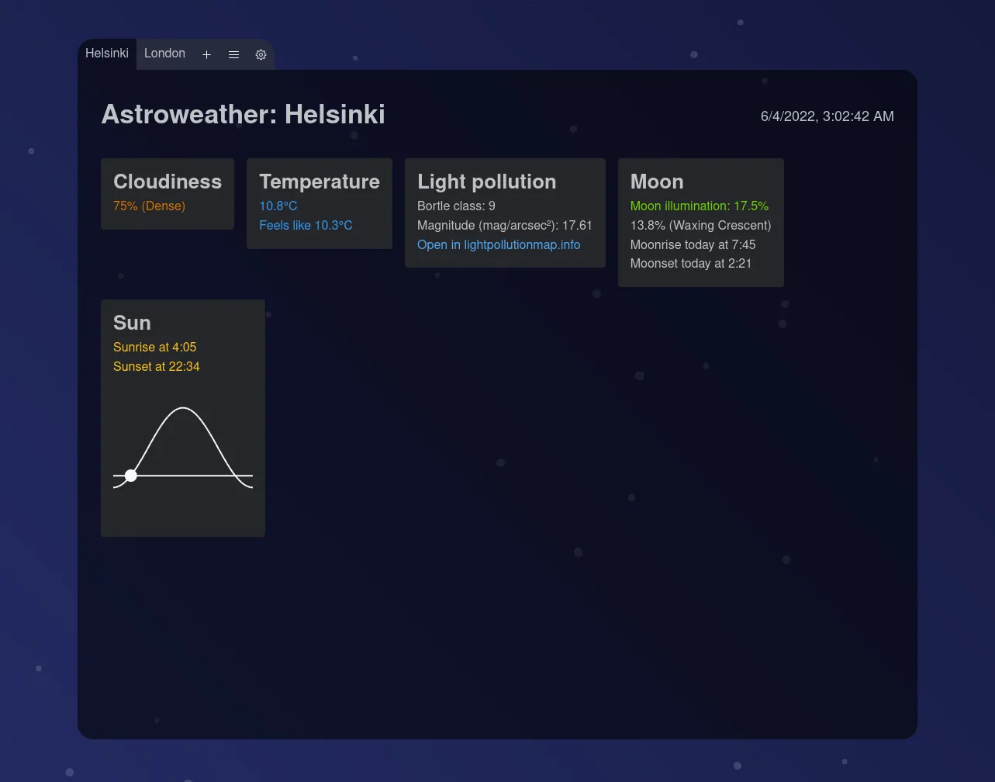Click the Light pollution card title
Screen dimensions: 995x782
coord(487,182)
